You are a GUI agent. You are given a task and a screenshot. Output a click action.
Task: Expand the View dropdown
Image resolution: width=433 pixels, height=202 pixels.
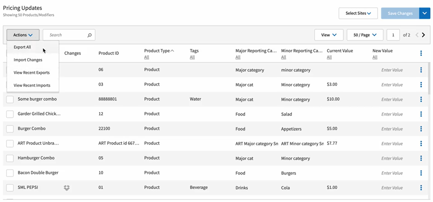pyautogui.click(x=329, y=35)
